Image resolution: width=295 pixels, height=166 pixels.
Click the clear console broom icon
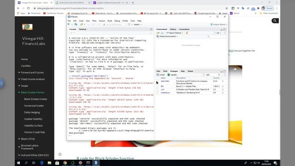(x=151, y=33)
